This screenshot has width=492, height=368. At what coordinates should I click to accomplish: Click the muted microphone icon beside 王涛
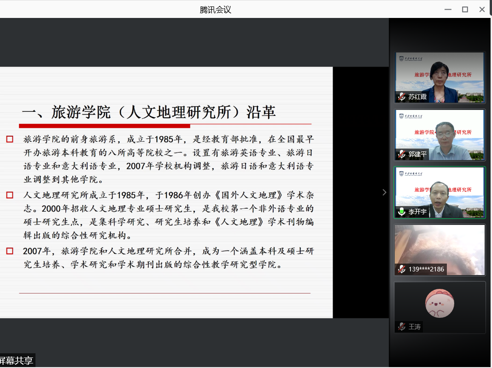point(402,327)
